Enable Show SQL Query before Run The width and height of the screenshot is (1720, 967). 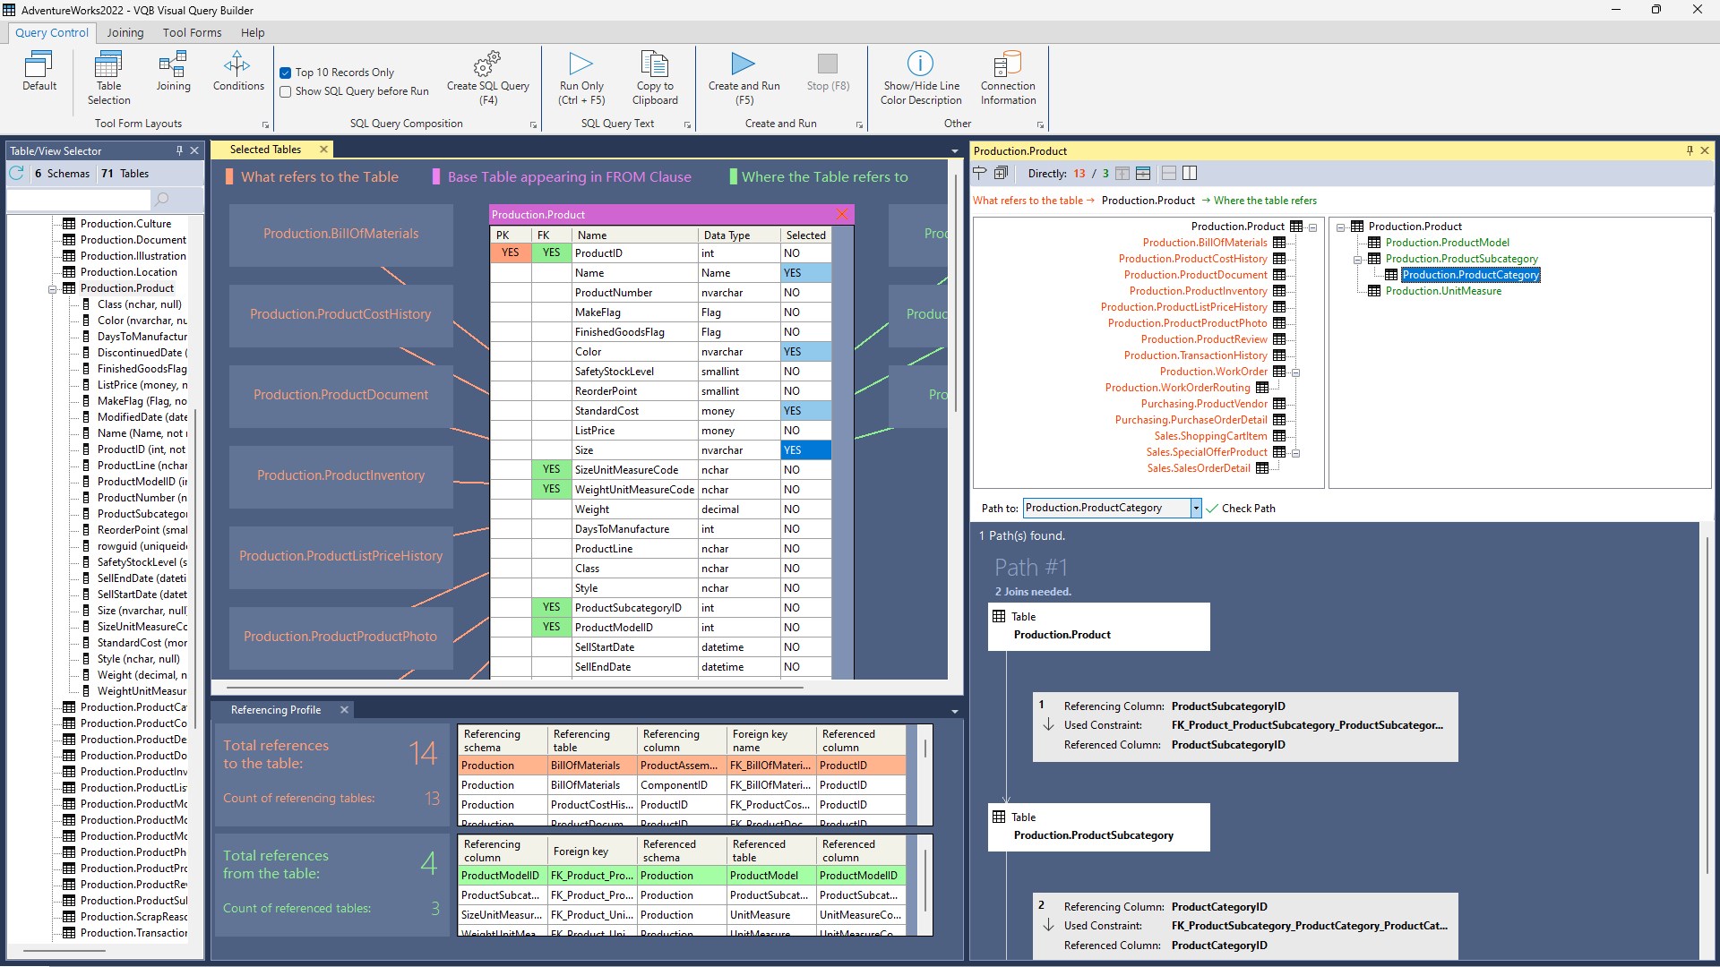[x=286, y=91]
